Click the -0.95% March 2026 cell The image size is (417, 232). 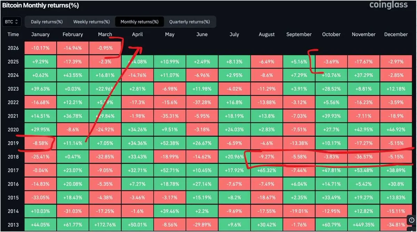click(105, 48)
